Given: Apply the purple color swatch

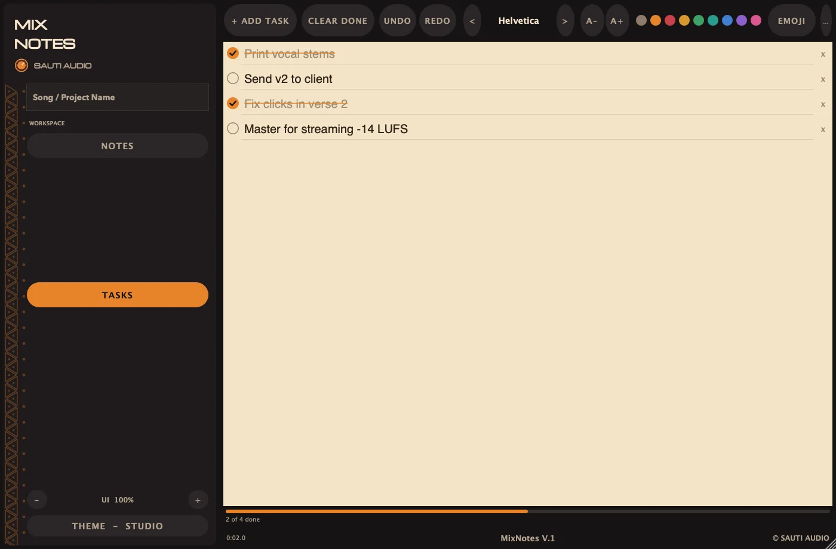Looking at the screenshot, I should tap(742, 20).
